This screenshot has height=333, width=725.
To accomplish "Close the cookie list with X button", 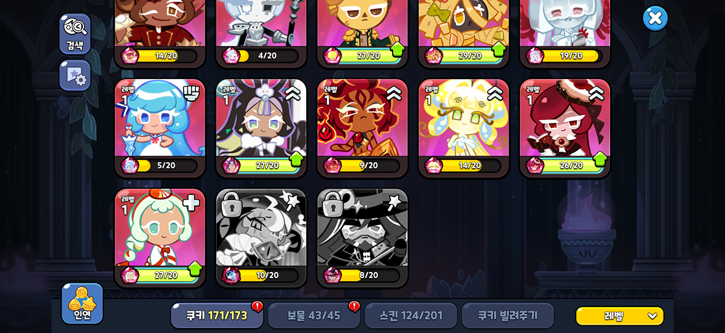I will (x=655, y=18).
